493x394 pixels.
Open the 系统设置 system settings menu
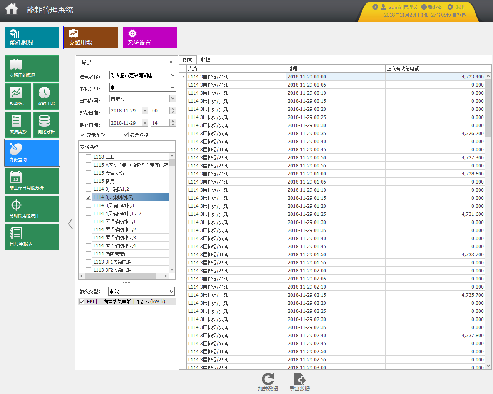pyautogui.click(x=150, y=37)
